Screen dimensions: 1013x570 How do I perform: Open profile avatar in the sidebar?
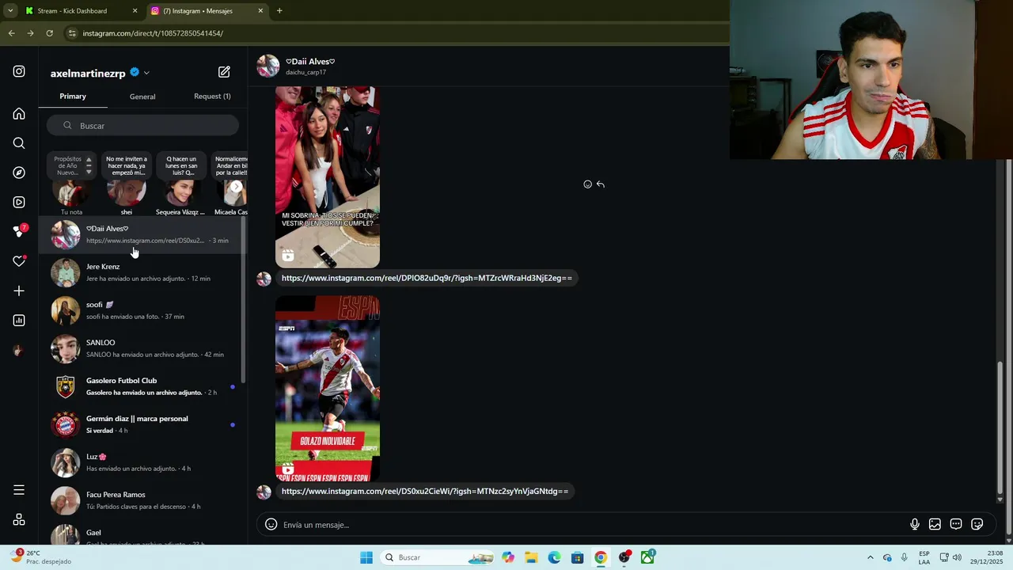[19, 350]
